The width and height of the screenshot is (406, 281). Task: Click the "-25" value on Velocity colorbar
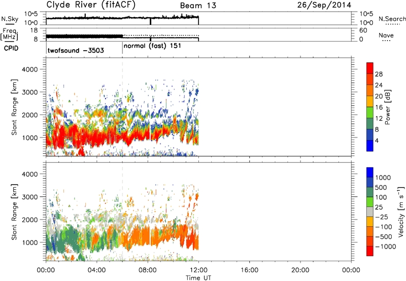click(382, 217)
